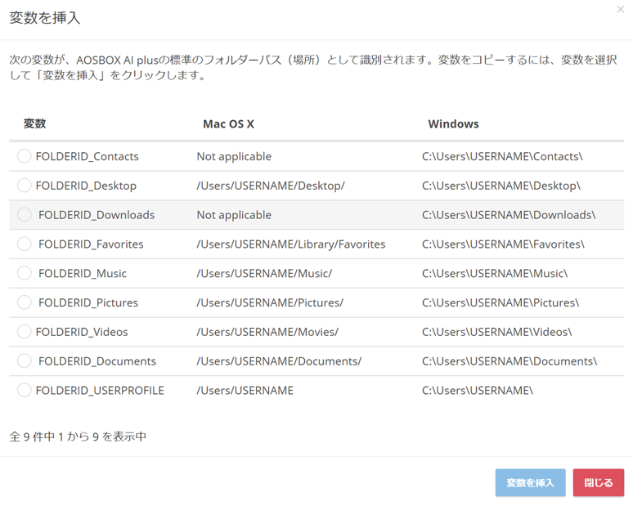Click the C:\Users\USERNAME\Pictures\ path
Image resolution: width=633 pixels, height=506 pixels.
pos(501,302)
